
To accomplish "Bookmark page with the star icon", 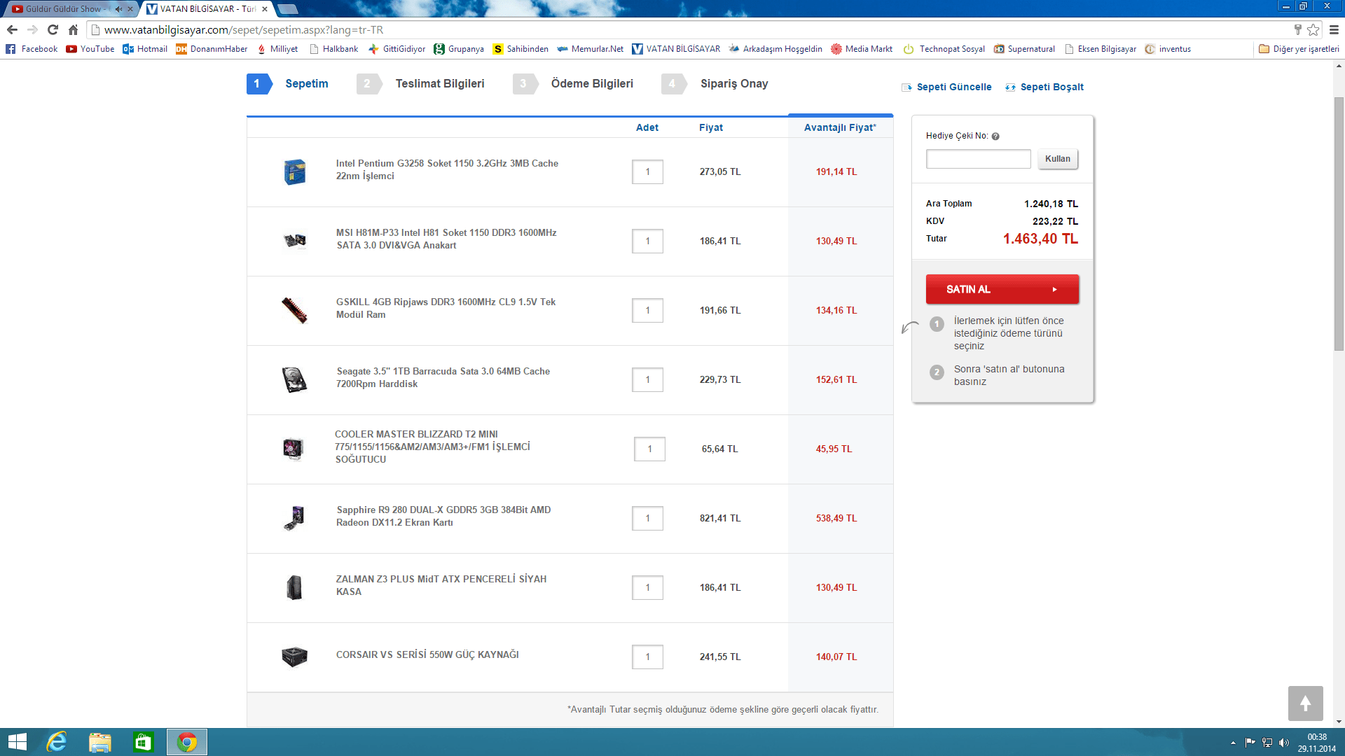I will 1313,29.
